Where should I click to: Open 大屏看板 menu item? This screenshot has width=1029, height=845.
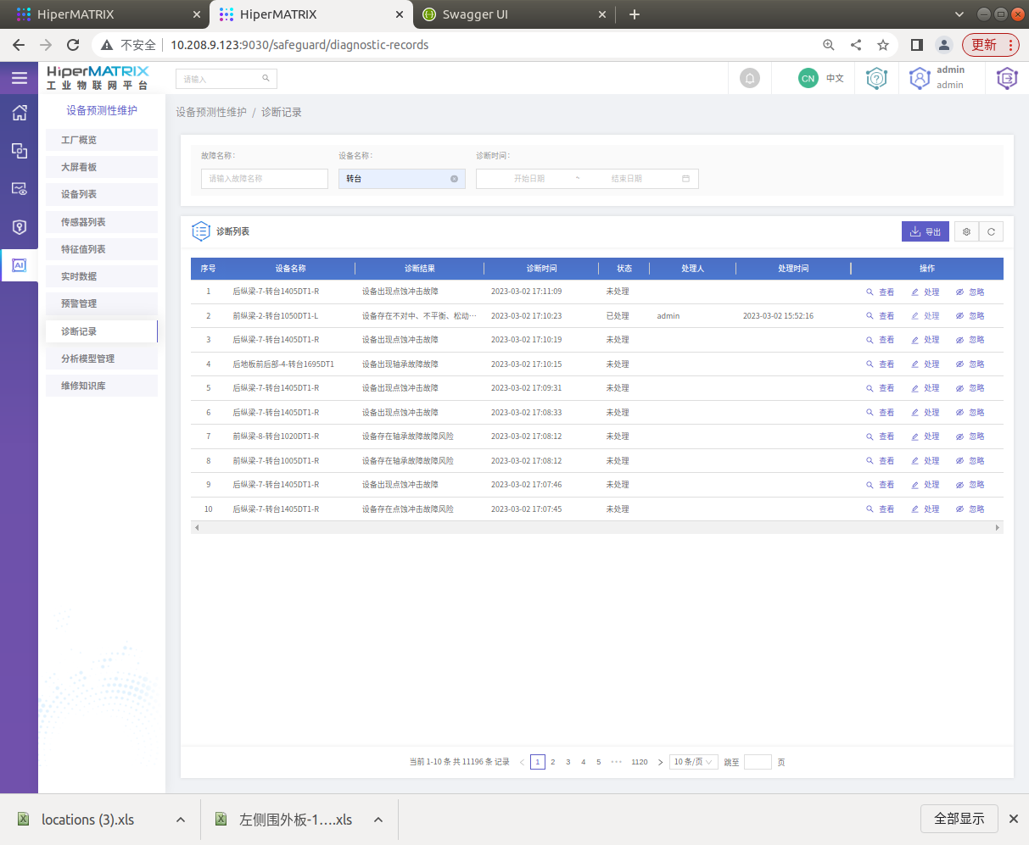102,167
